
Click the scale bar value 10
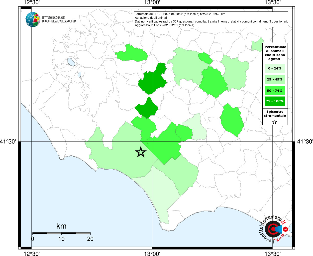62,239
